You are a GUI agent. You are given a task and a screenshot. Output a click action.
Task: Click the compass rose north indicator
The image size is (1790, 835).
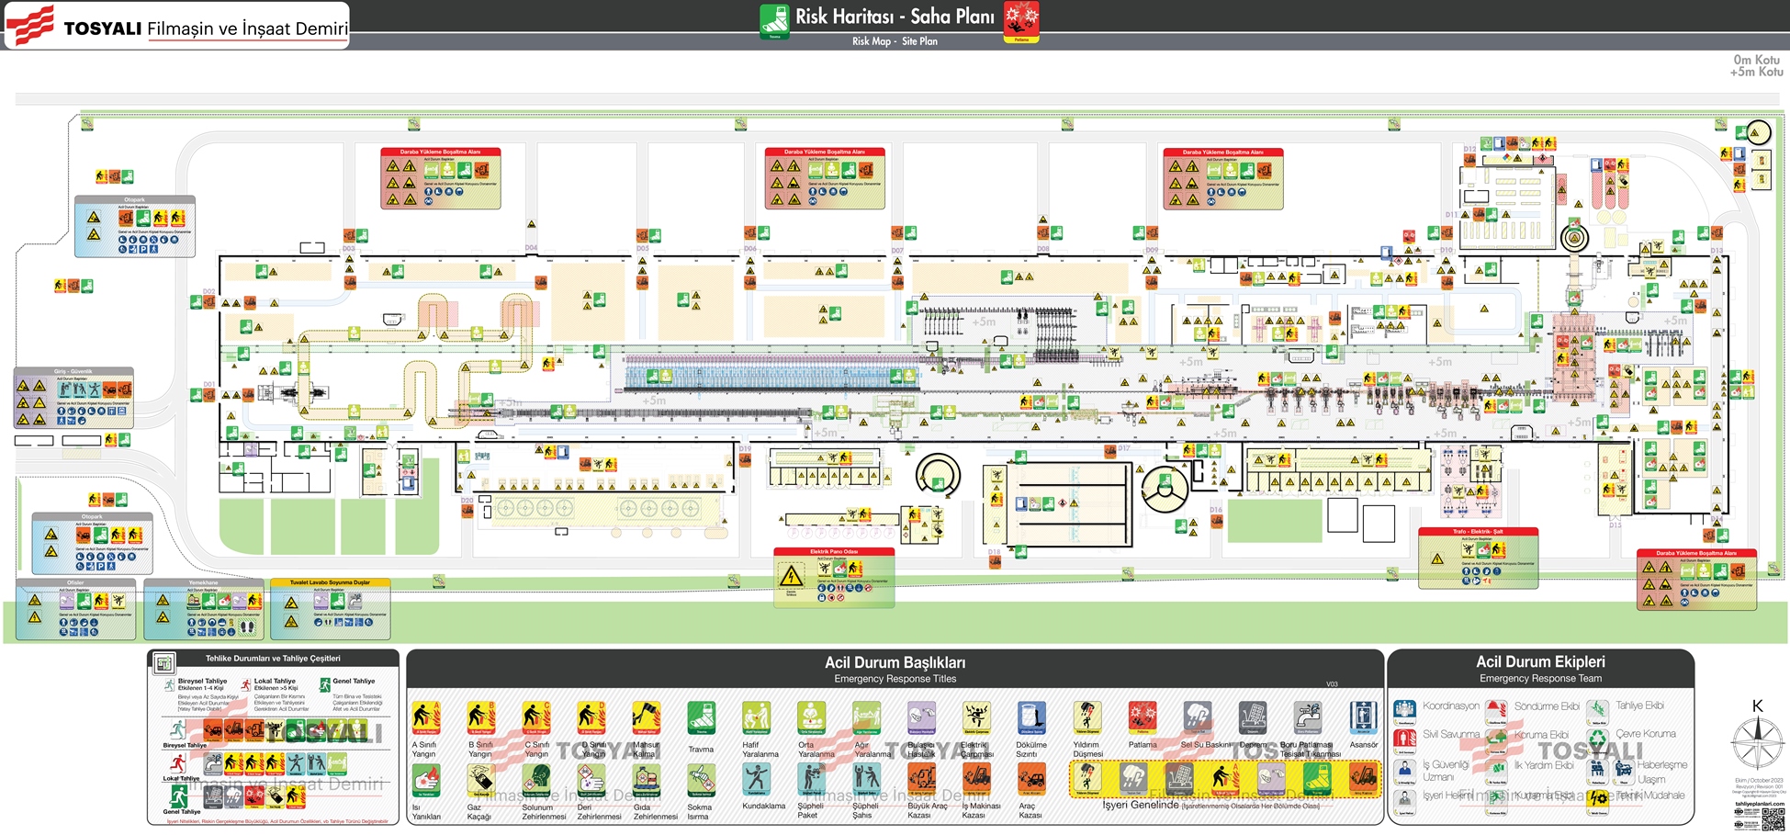click(x=1757, y=742)
